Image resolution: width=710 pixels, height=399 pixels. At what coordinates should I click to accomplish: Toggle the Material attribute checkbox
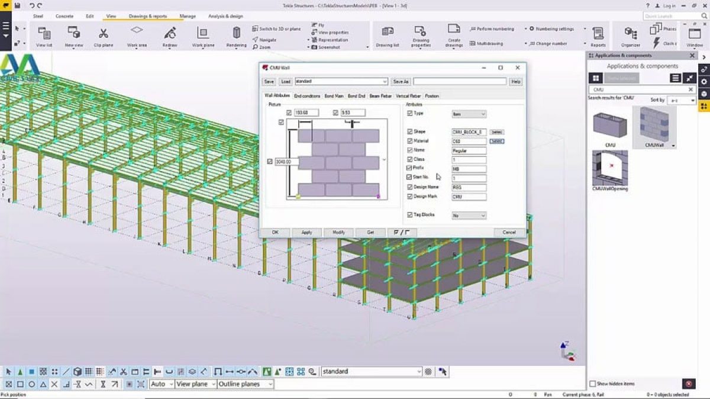409,141
